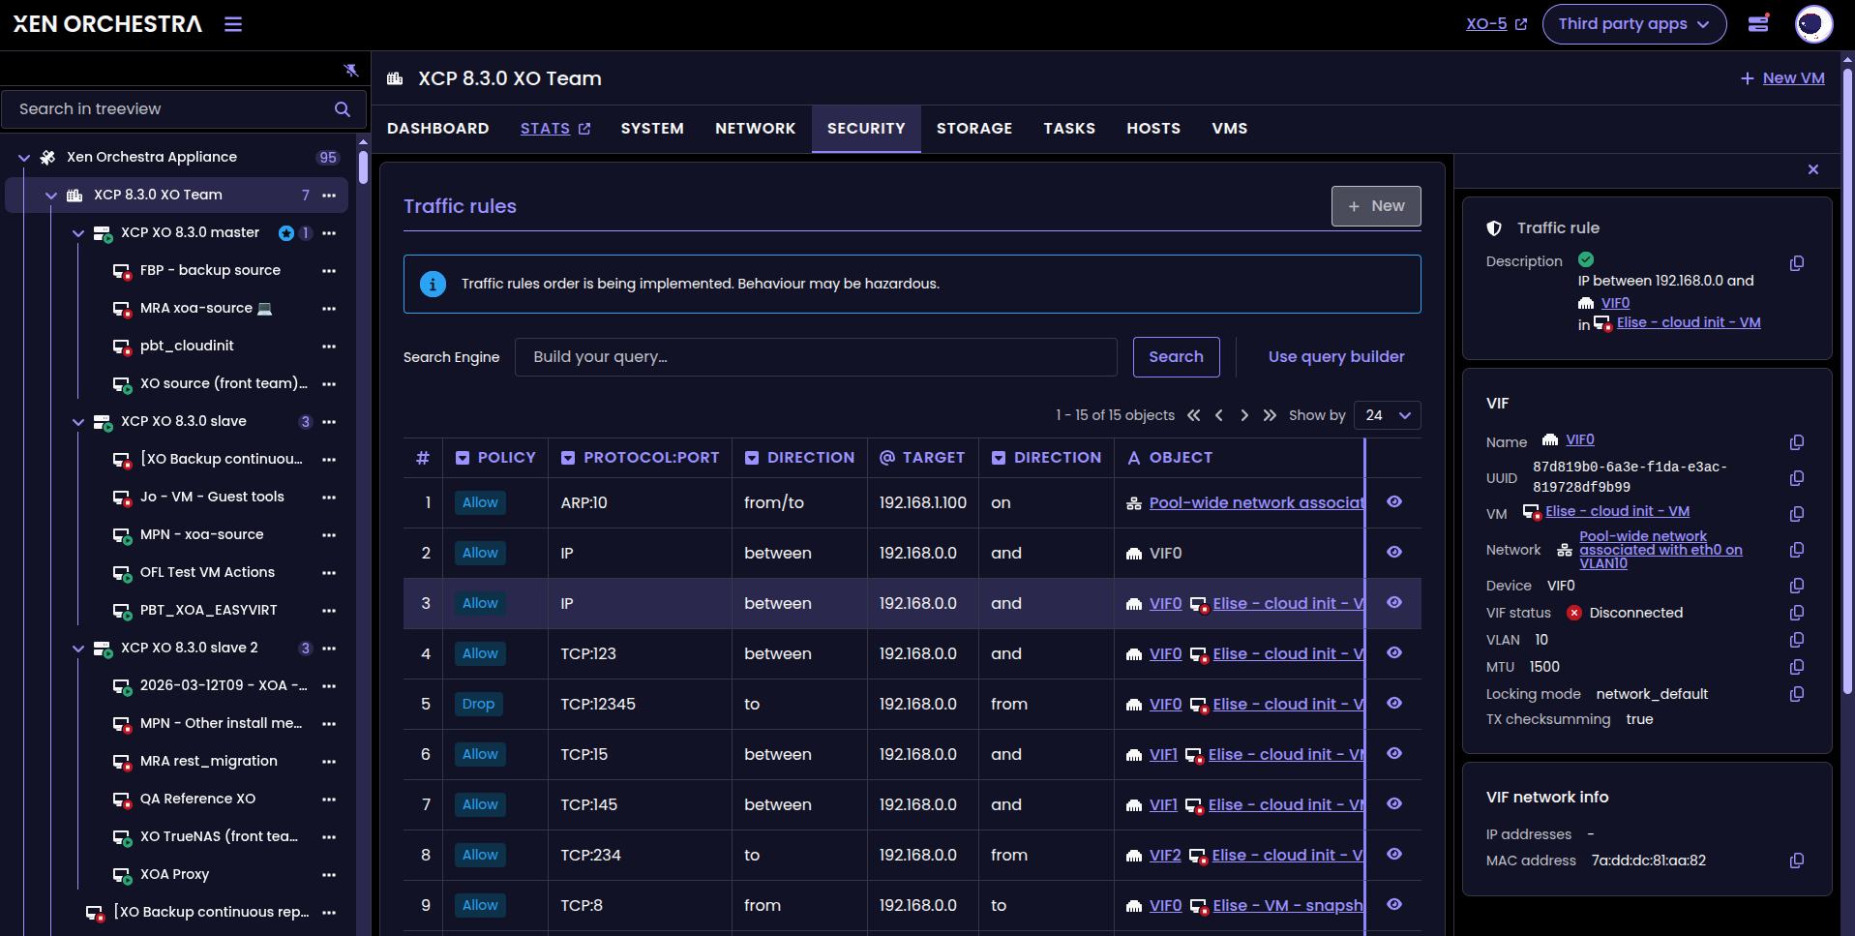Toggle eye icon for rule 1 ARP:10
The height and width of the screenshot is (936, 1855).
point(1393,502)
